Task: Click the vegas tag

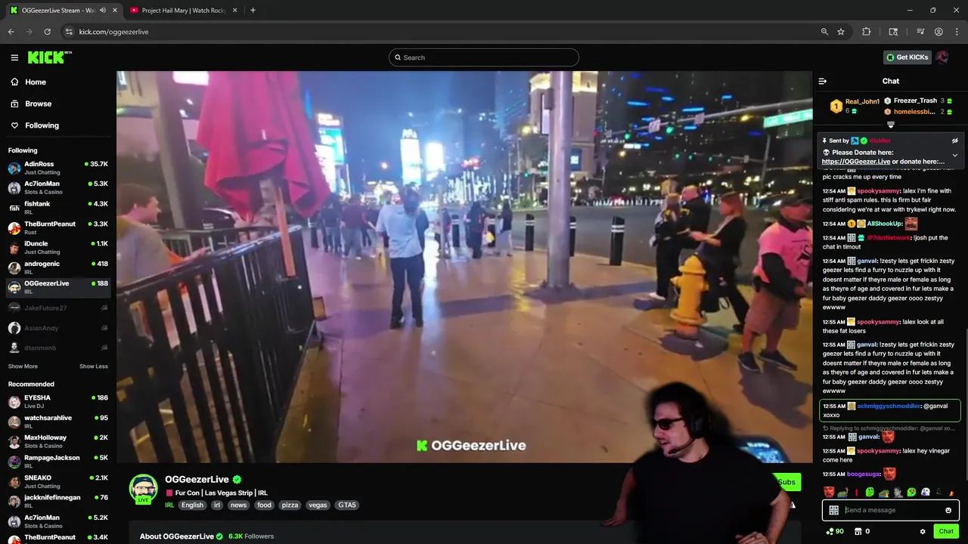Action: (318, 505)
